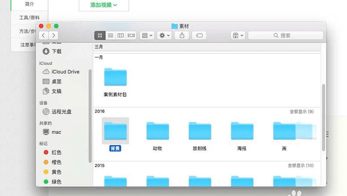Click 全部显示 (9) for 2016
This screenshot has height=196, width=347.
tap(301, 111)
